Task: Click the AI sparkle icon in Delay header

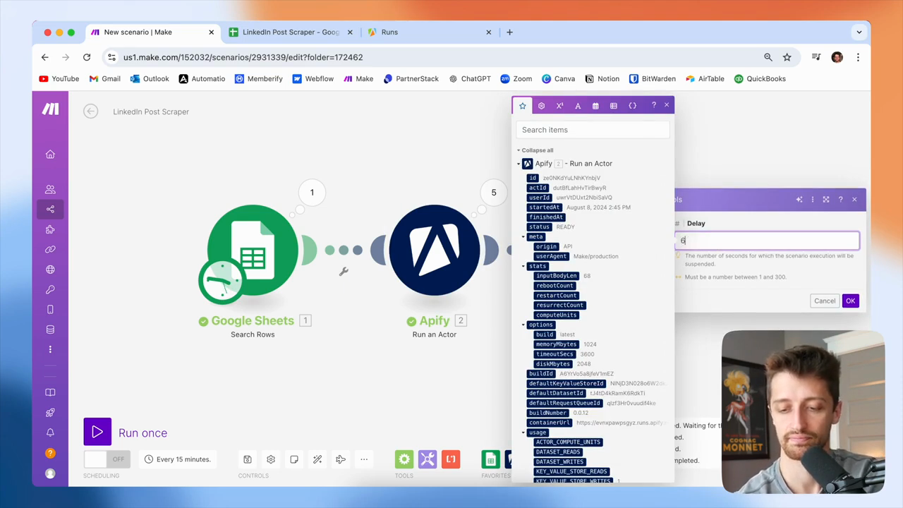Action: (x=799, y=200)
